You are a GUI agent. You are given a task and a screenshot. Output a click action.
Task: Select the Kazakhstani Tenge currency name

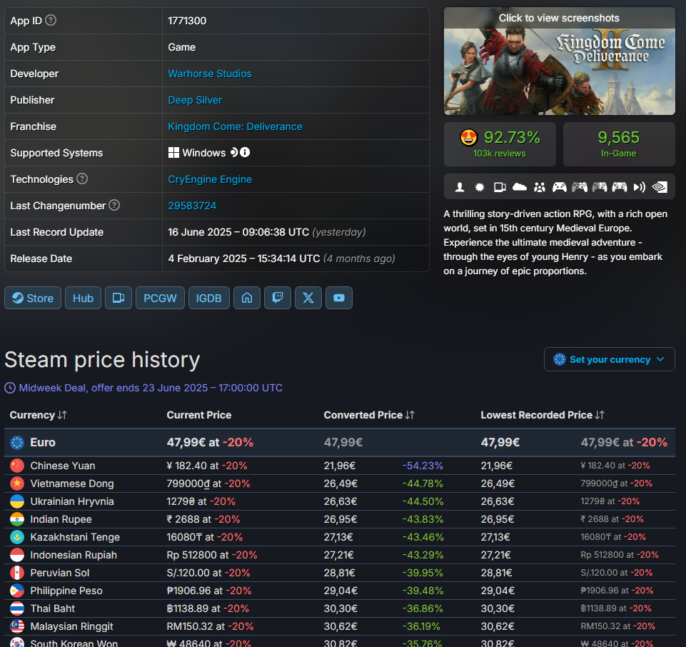pyautogui.click(x=75, y=537)
